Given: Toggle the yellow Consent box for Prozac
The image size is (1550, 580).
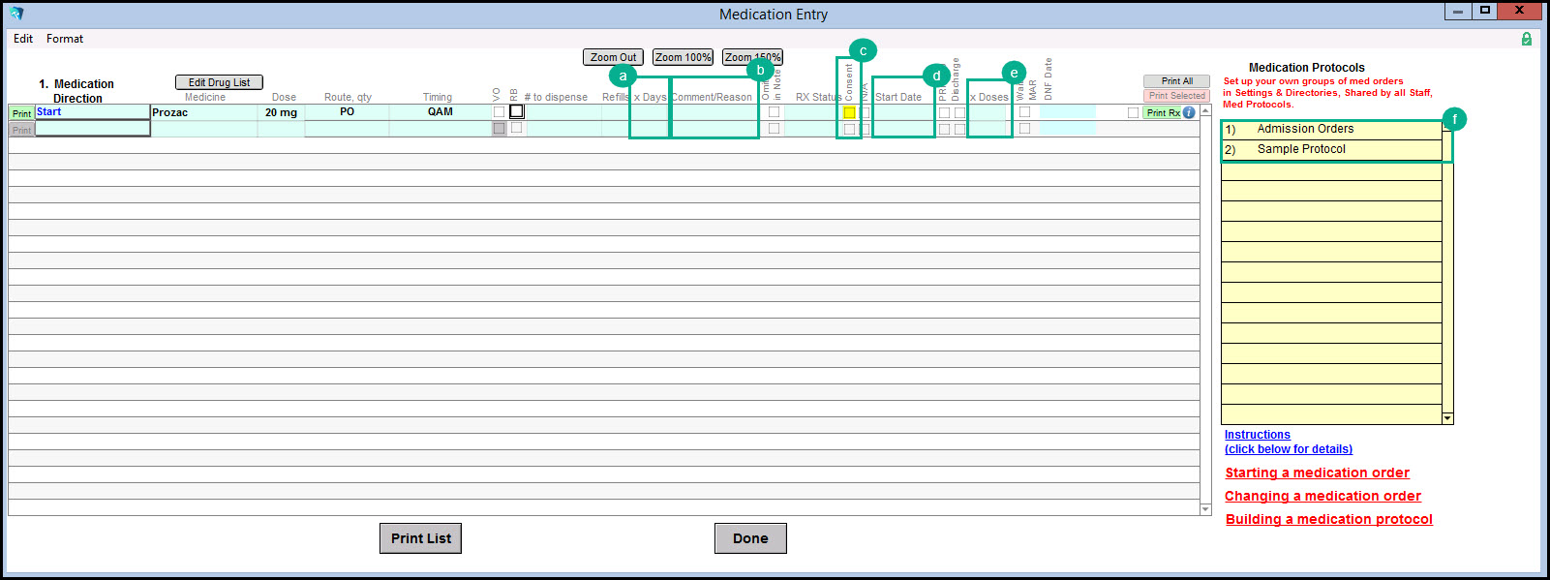Looking at the screenshot, I should (849, 112).
